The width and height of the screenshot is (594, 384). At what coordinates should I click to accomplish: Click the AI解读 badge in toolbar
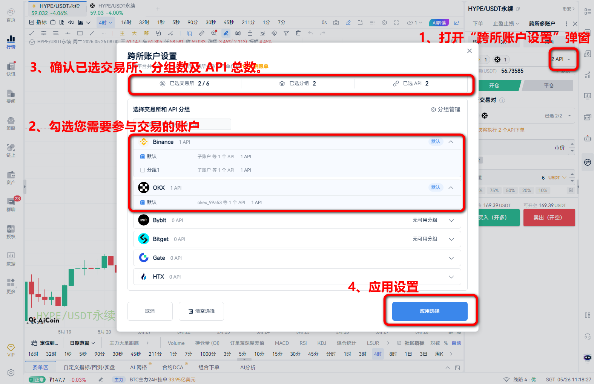pos(439,23)
